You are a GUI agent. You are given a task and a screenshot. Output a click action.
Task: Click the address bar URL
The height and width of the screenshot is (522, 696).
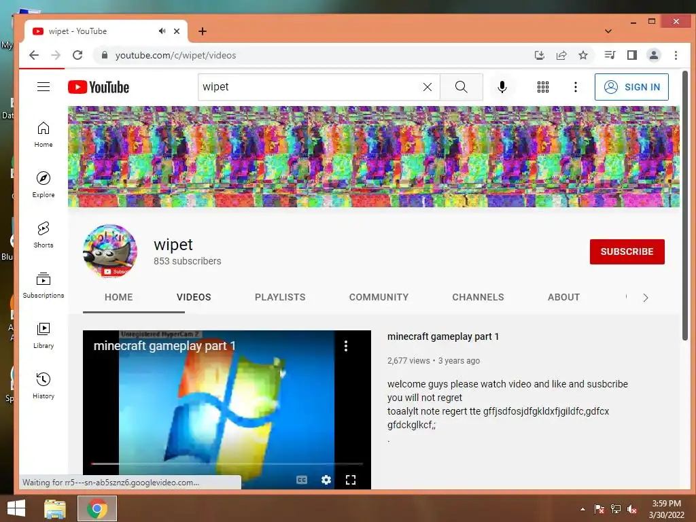pos(176,56)
